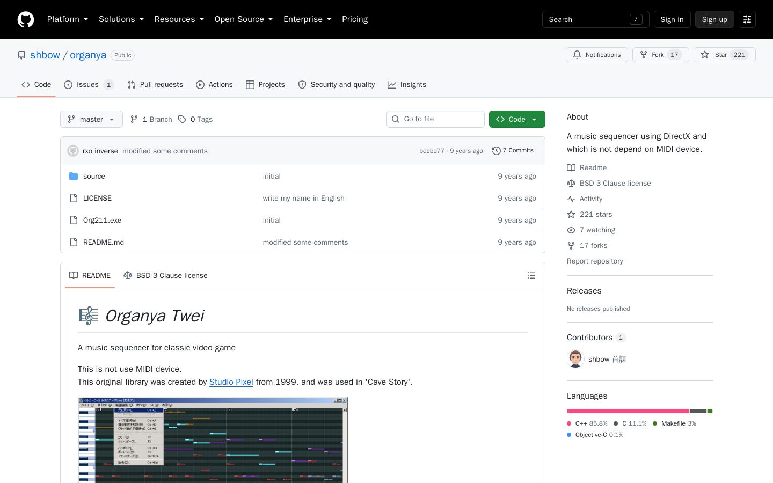Click the source folder icon
Viewport: 773px width, 483px height.
click(x=74, y=176)
